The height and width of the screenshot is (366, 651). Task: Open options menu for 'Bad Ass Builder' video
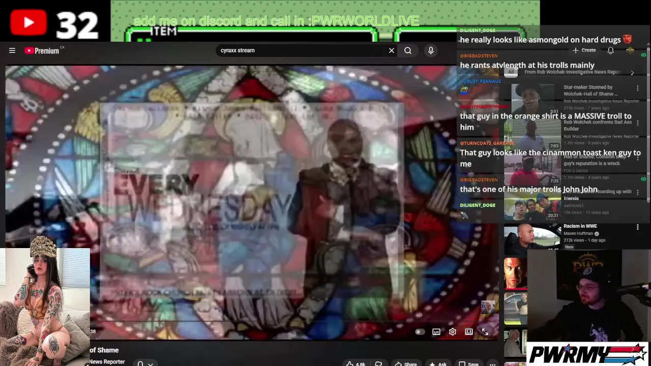point(638,124)
